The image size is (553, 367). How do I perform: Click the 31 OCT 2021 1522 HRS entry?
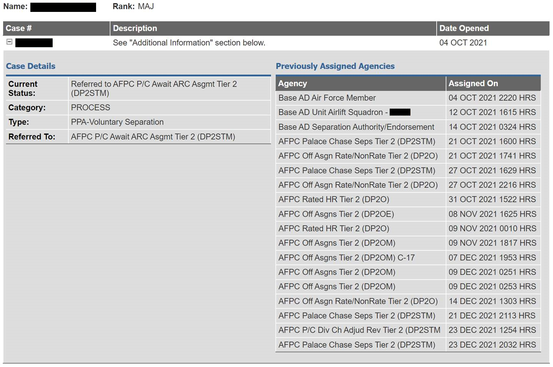coord(492,200)
